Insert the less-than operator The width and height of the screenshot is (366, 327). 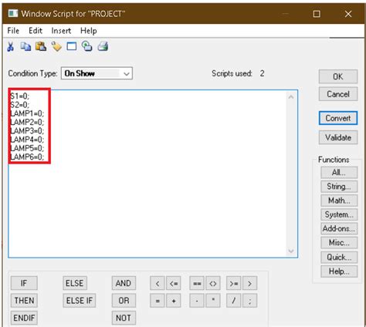point(158,283)
